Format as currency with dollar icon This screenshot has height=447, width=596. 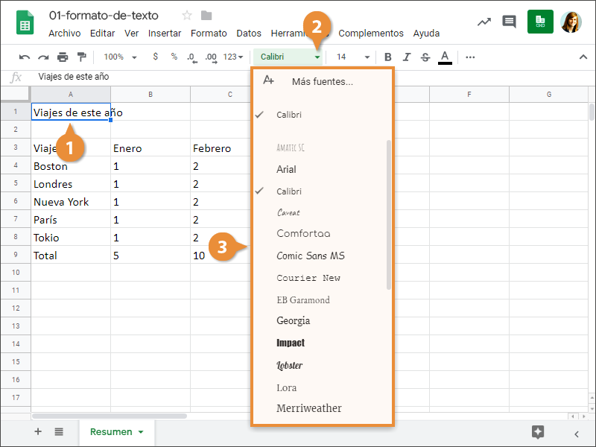click(x=155, y=57)
